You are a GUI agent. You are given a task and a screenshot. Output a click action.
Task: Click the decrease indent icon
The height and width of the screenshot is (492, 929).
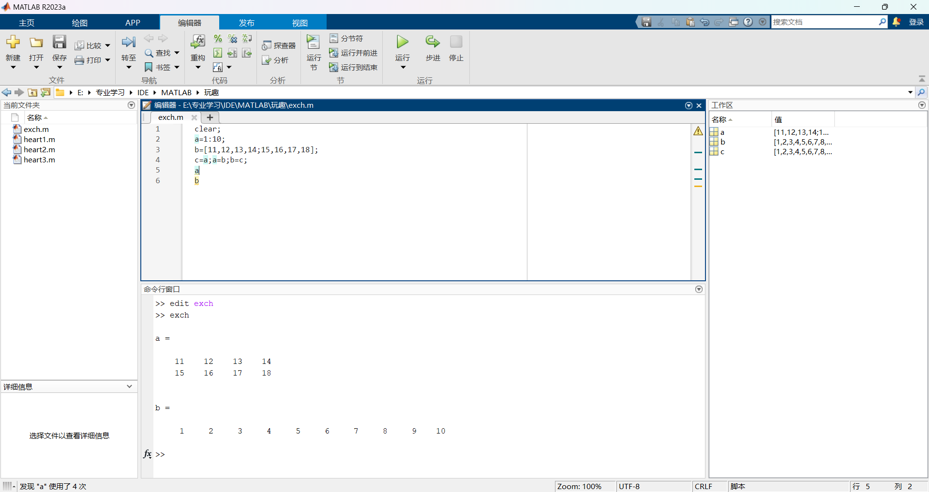click(247, 53)
